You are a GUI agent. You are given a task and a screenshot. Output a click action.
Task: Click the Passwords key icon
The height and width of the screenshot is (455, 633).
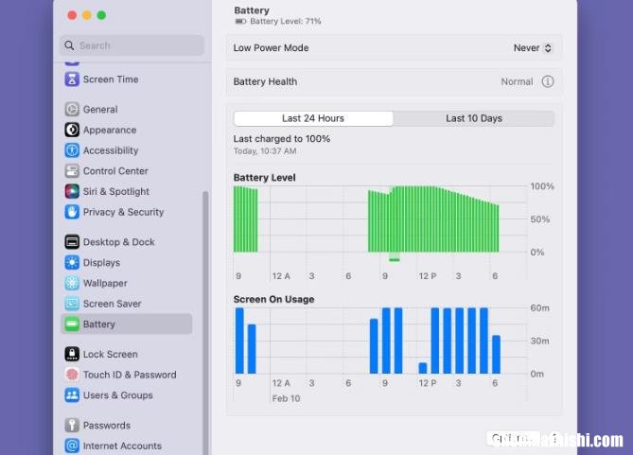point(72,425)
